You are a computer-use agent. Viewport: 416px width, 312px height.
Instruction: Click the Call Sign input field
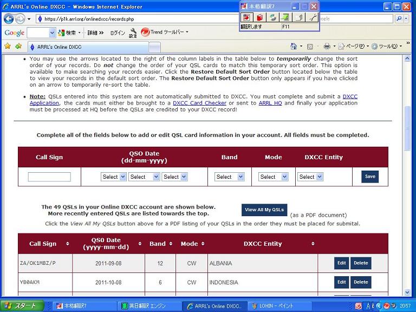[49, 177]
